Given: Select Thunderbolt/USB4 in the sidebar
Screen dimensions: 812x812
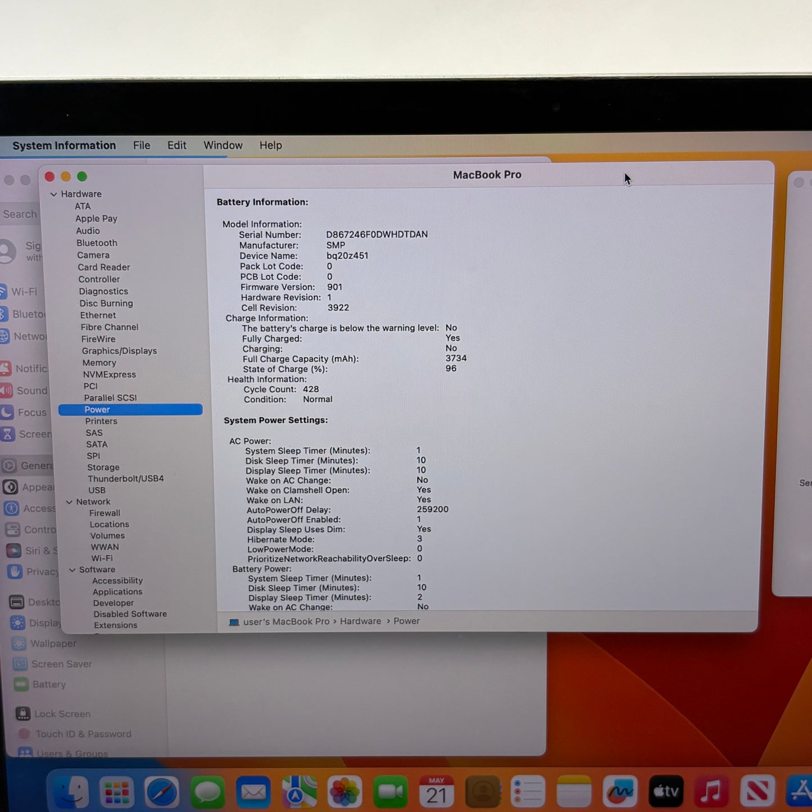Looking at the screenshot, I should coord(126,479).
